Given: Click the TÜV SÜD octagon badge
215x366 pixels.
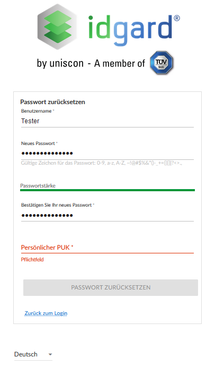Looking at the screenshot, I should click(x=162, y=63).
